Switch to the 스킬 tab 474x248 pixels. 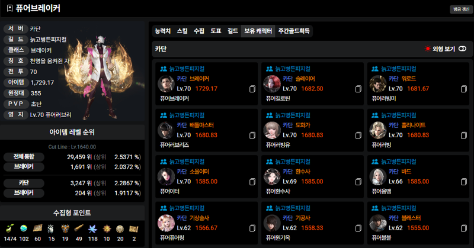click(x=182, y=31)
